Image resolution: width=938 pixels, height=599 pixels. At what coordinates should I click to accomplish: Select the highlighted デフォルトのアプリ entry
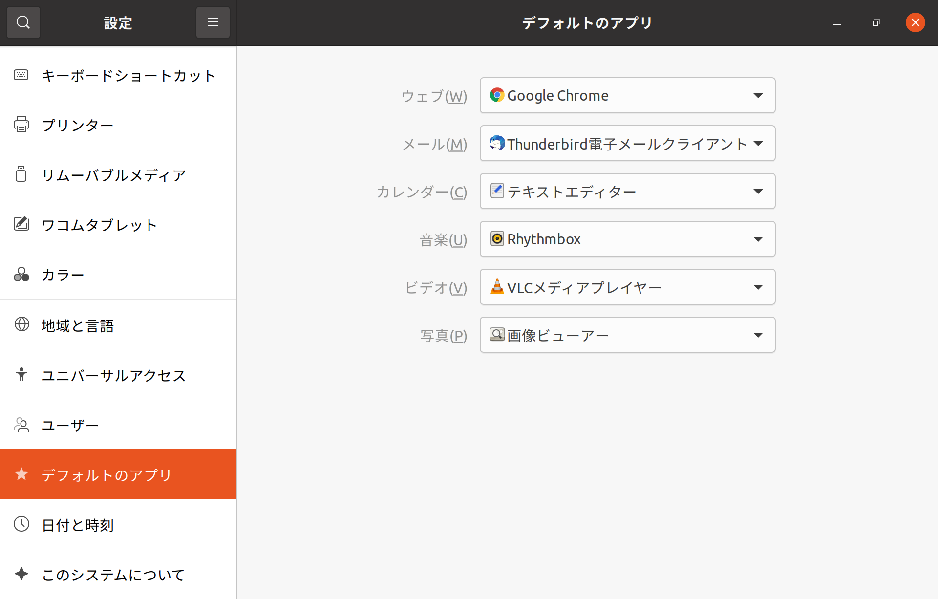[118, 474]
